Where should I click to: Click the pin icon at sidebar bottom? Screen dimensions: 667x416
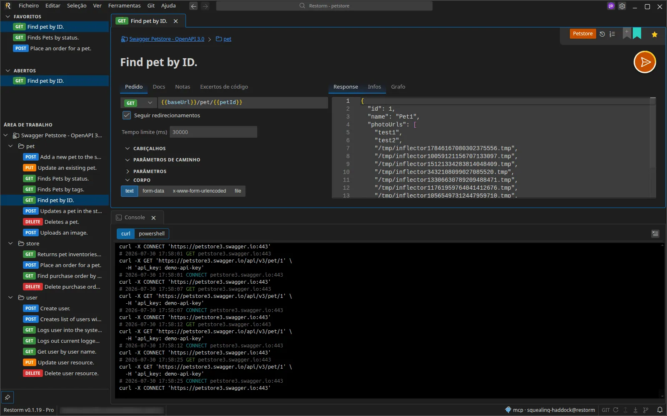pyautogui.click(x=8, y=397)
